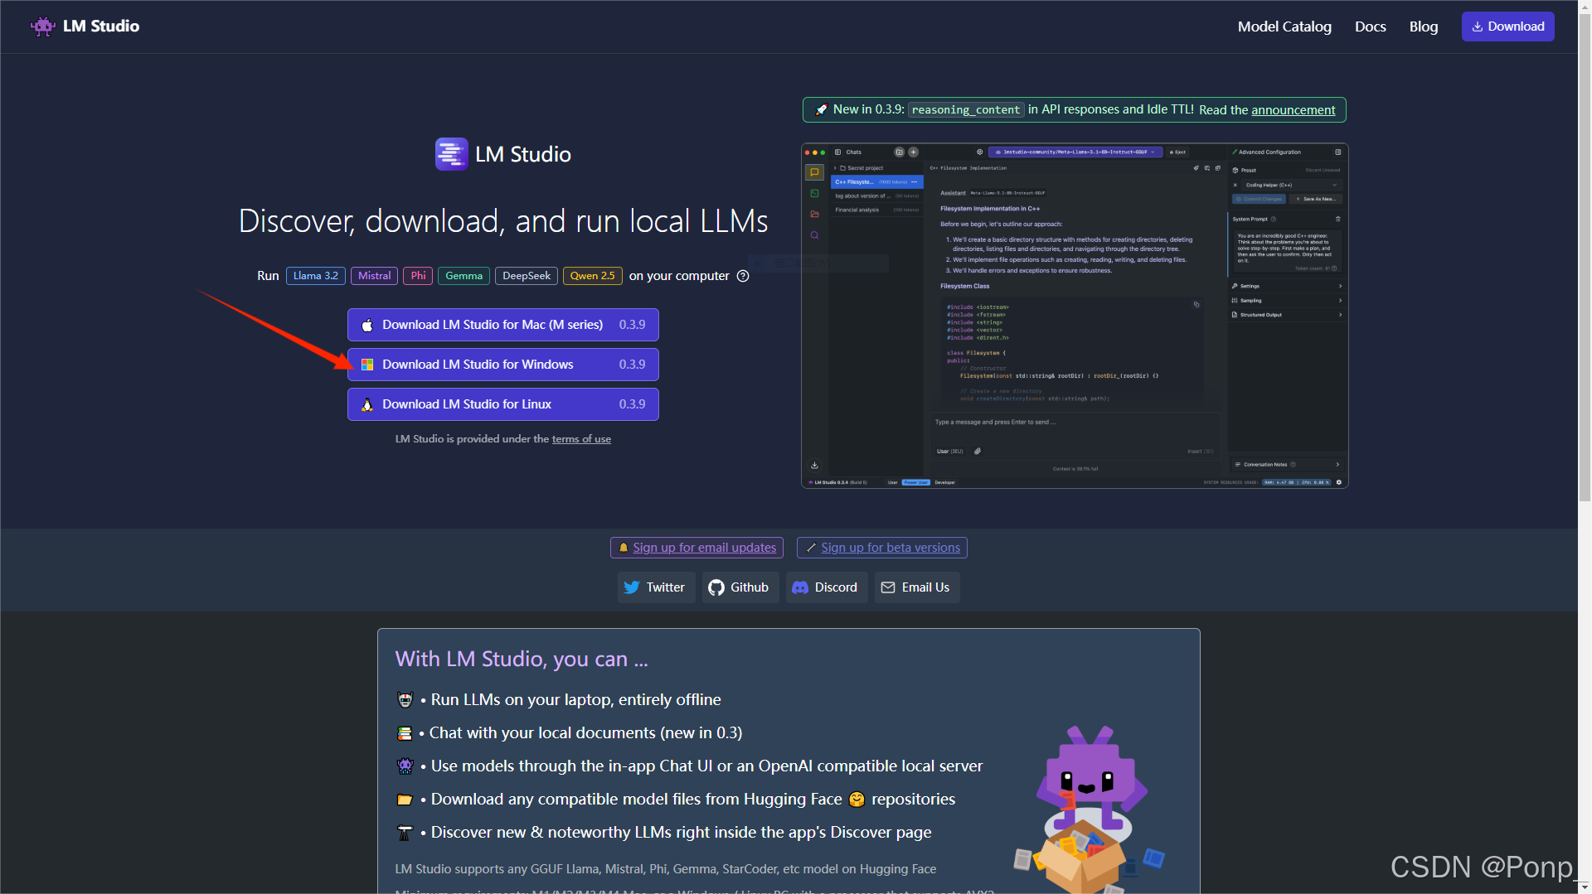Open the Blog page
Screen dimensions: 1592x894
coord(1423,27)
